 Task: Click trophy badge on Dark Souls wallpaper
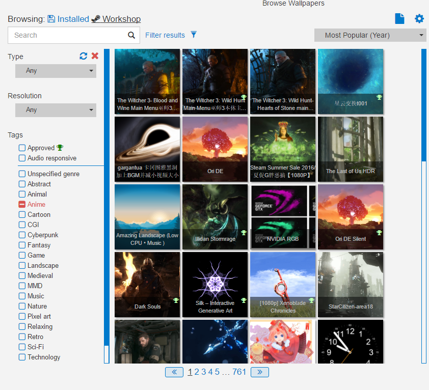tap(176, 300)
